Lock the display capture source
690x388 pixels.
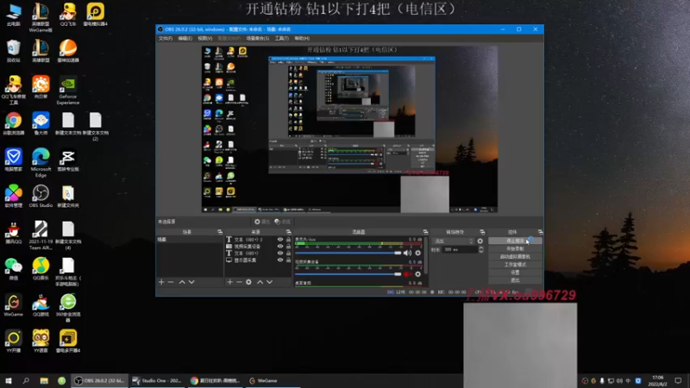coord(288,260)
